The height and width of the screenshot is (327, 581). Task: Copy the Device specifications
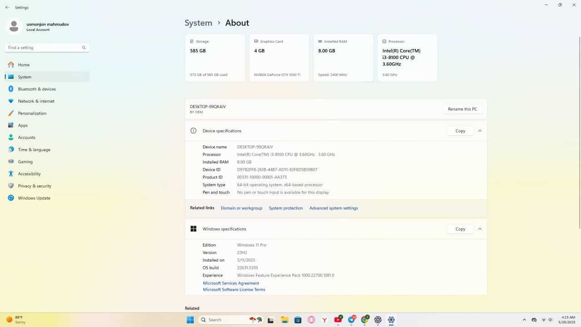point(460,131)
